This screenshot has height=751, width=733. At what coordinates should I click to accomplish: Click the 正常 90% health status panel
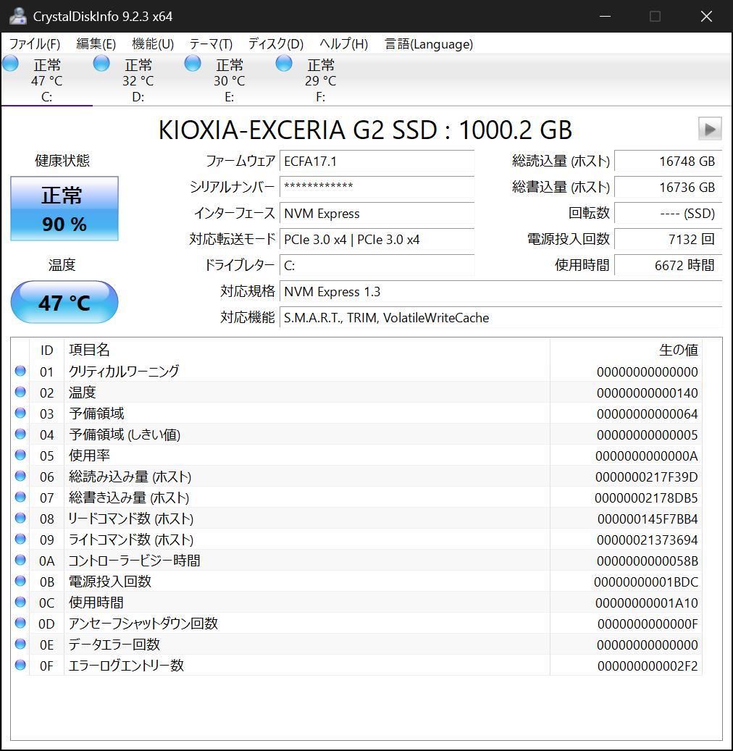point(64,209)
